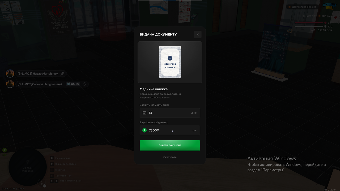
Task: Click the calendar icon in days field
Action: [144, 113]
